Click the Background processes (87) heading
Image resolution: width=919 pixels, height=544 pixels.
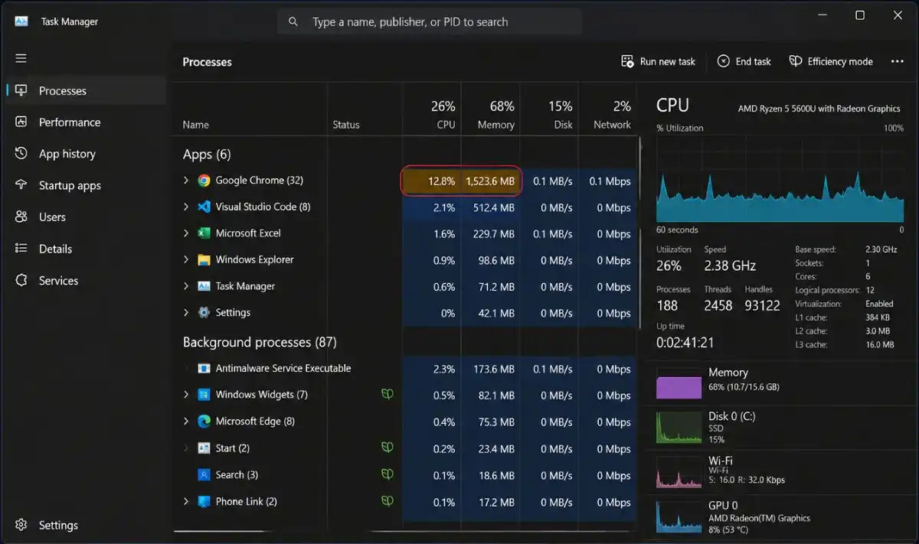click(x=260, y=342)
